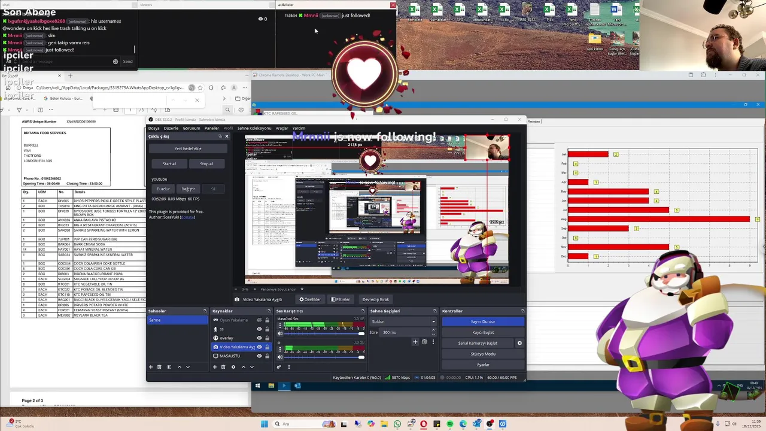Open the Düzenle menu in OBS
The image size is (766, 431).
click(x=171, y=128)
